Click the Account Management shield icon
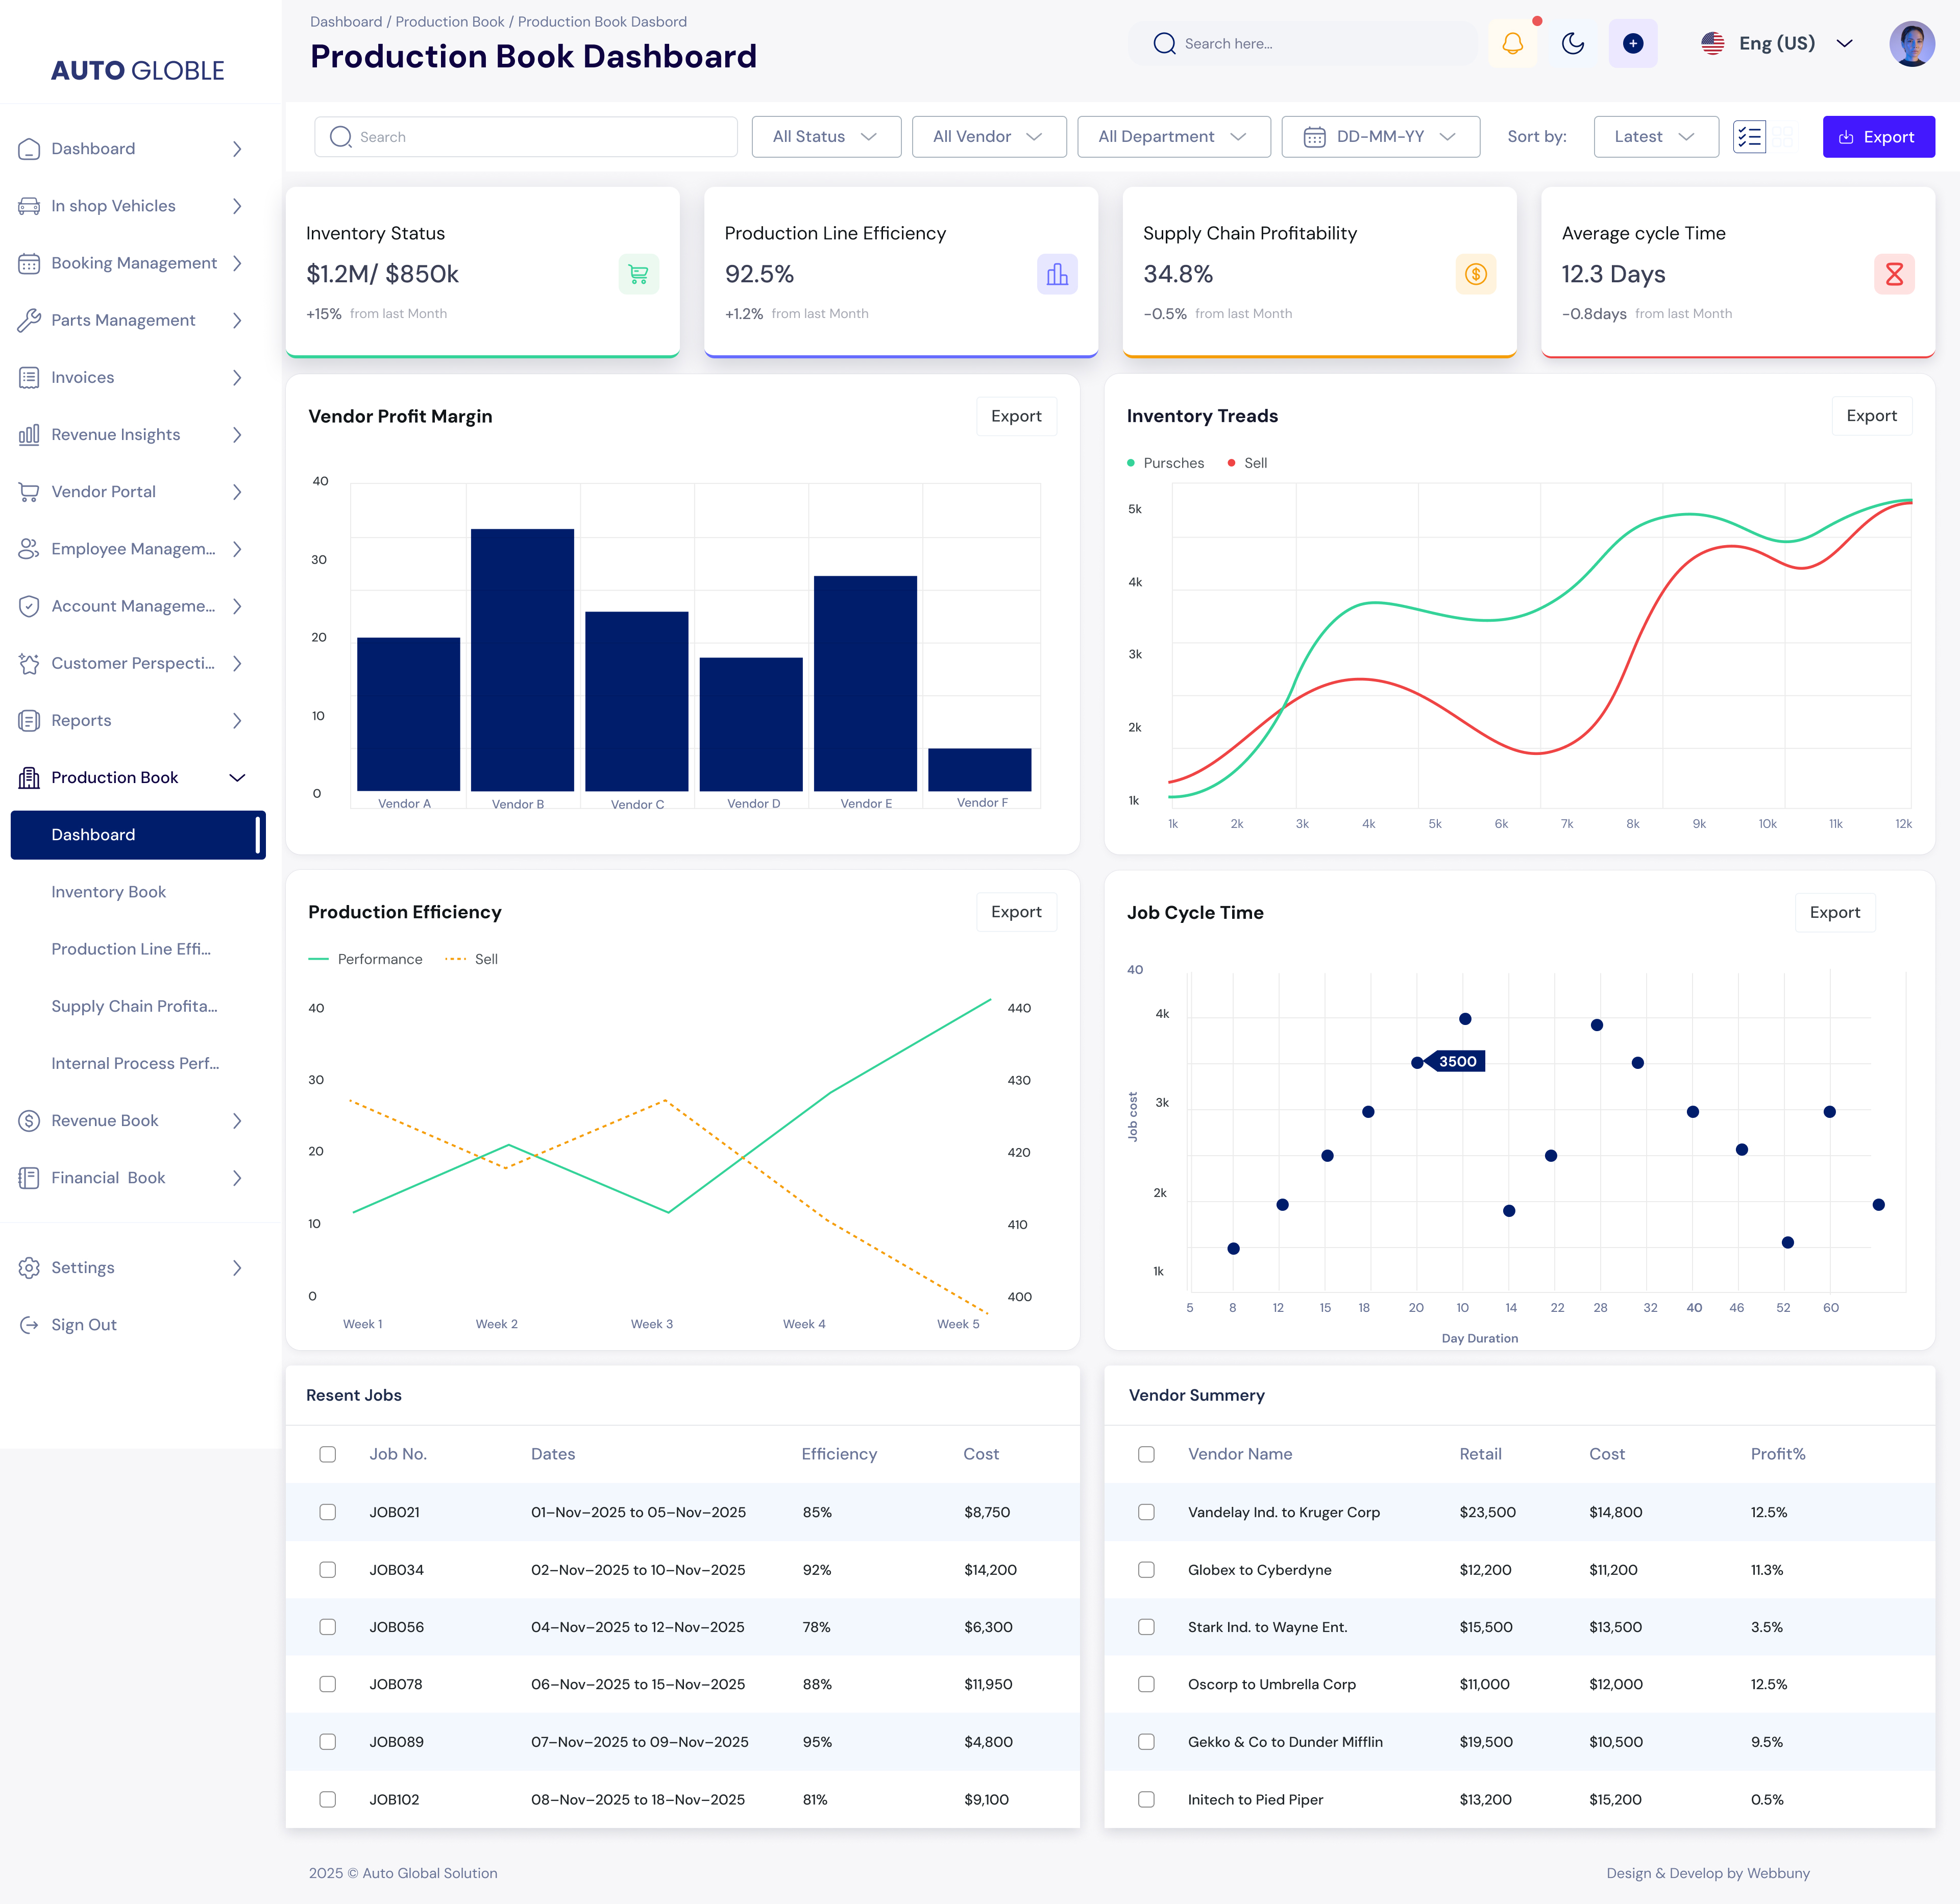 29,606
